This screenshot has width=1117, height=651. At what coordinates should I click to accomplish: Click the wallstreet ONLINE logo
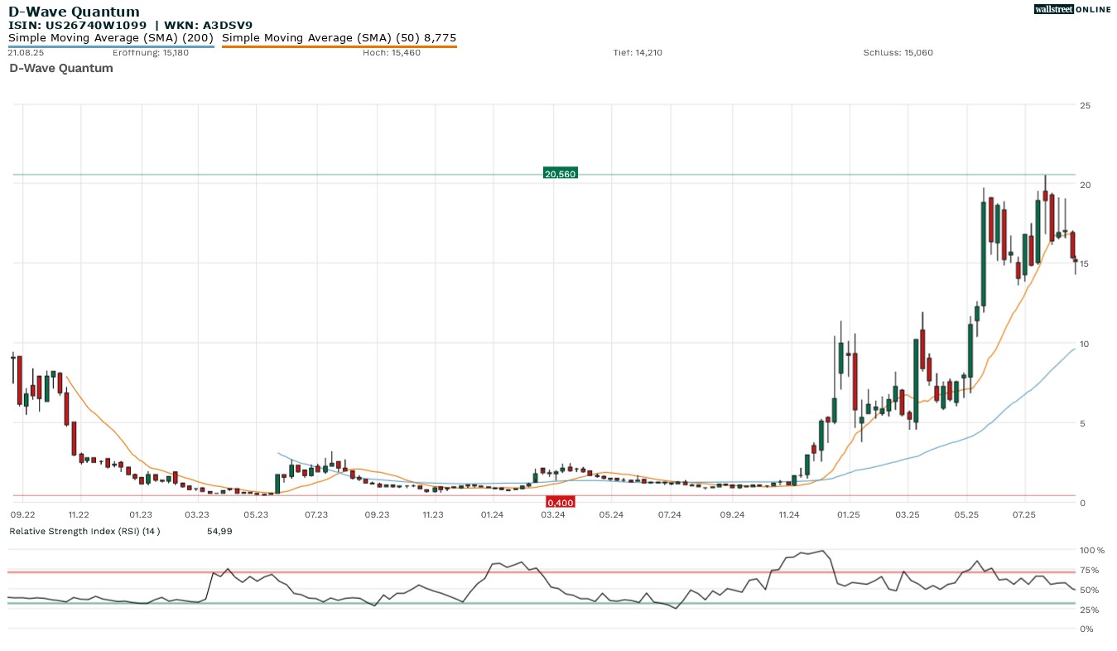coord(1072,9)
